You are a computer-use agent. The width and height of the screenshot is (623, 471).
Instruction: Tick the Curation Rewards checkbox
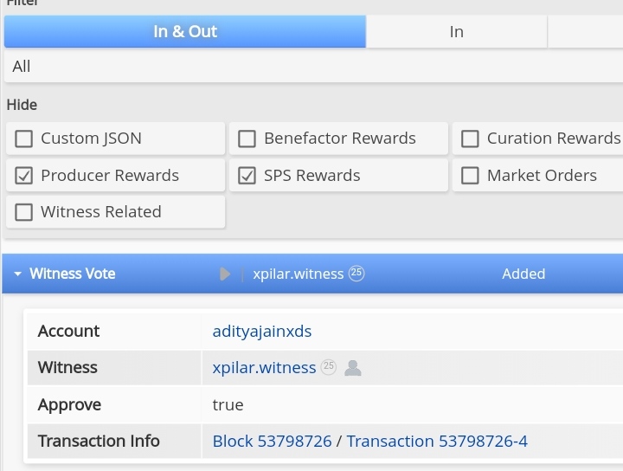tap(471, 139)
